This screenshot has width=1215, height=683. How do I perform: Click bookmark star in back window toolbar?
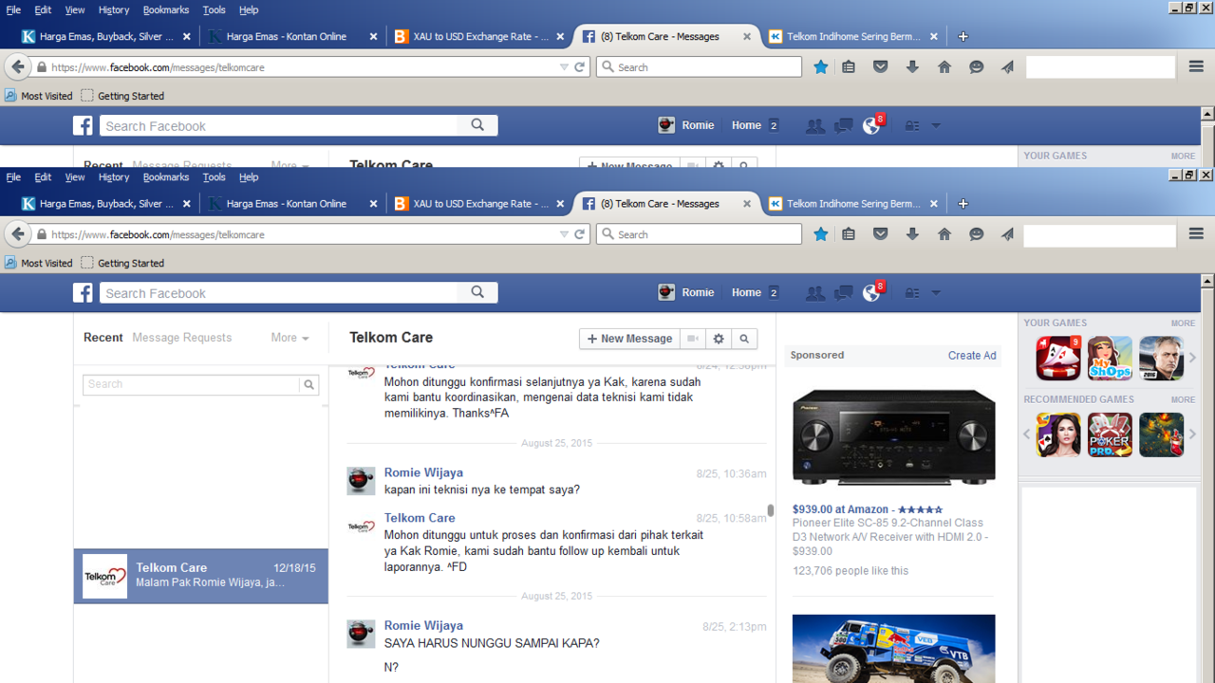tap(821, 67)
